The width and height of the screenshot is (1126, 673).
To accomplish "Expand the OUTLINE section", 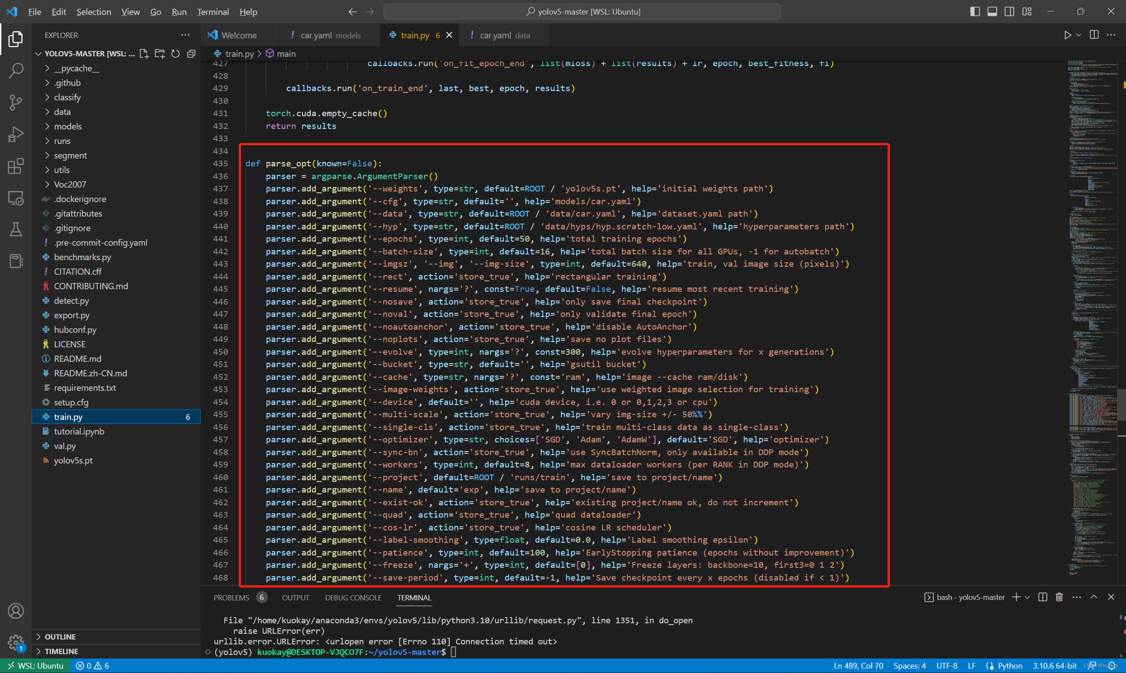I will point(60,637).
